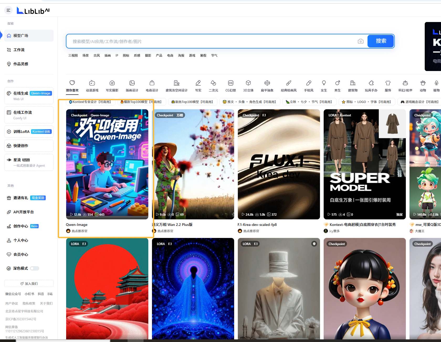
Task: Select the 动漫游戏 category icon
Action: [x=92, y=83]
